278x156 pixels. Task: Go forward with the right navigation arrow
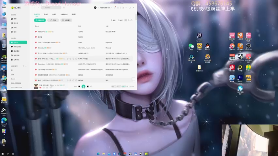click(38, 8)
